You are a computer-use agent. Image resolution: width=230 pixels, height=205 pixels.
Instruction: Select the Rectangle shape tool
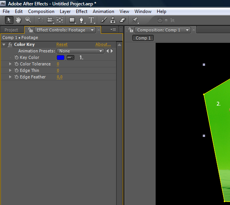[x=72, y=20]
